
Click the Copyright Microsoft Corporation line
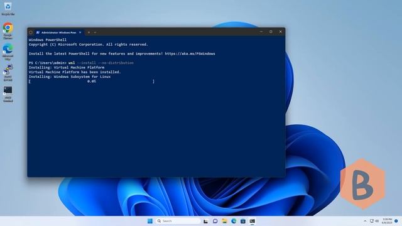point(88,45)
